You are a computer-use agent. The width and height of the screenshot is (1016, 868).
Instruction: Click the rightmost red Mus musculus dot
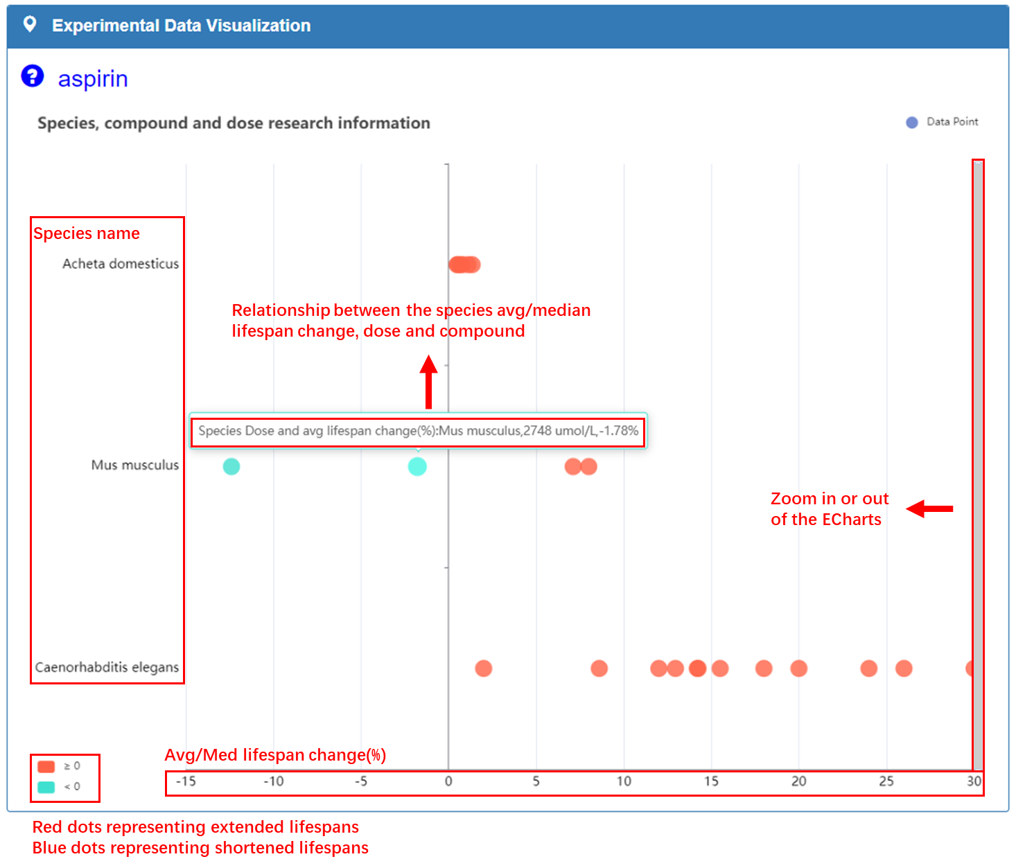589,466
